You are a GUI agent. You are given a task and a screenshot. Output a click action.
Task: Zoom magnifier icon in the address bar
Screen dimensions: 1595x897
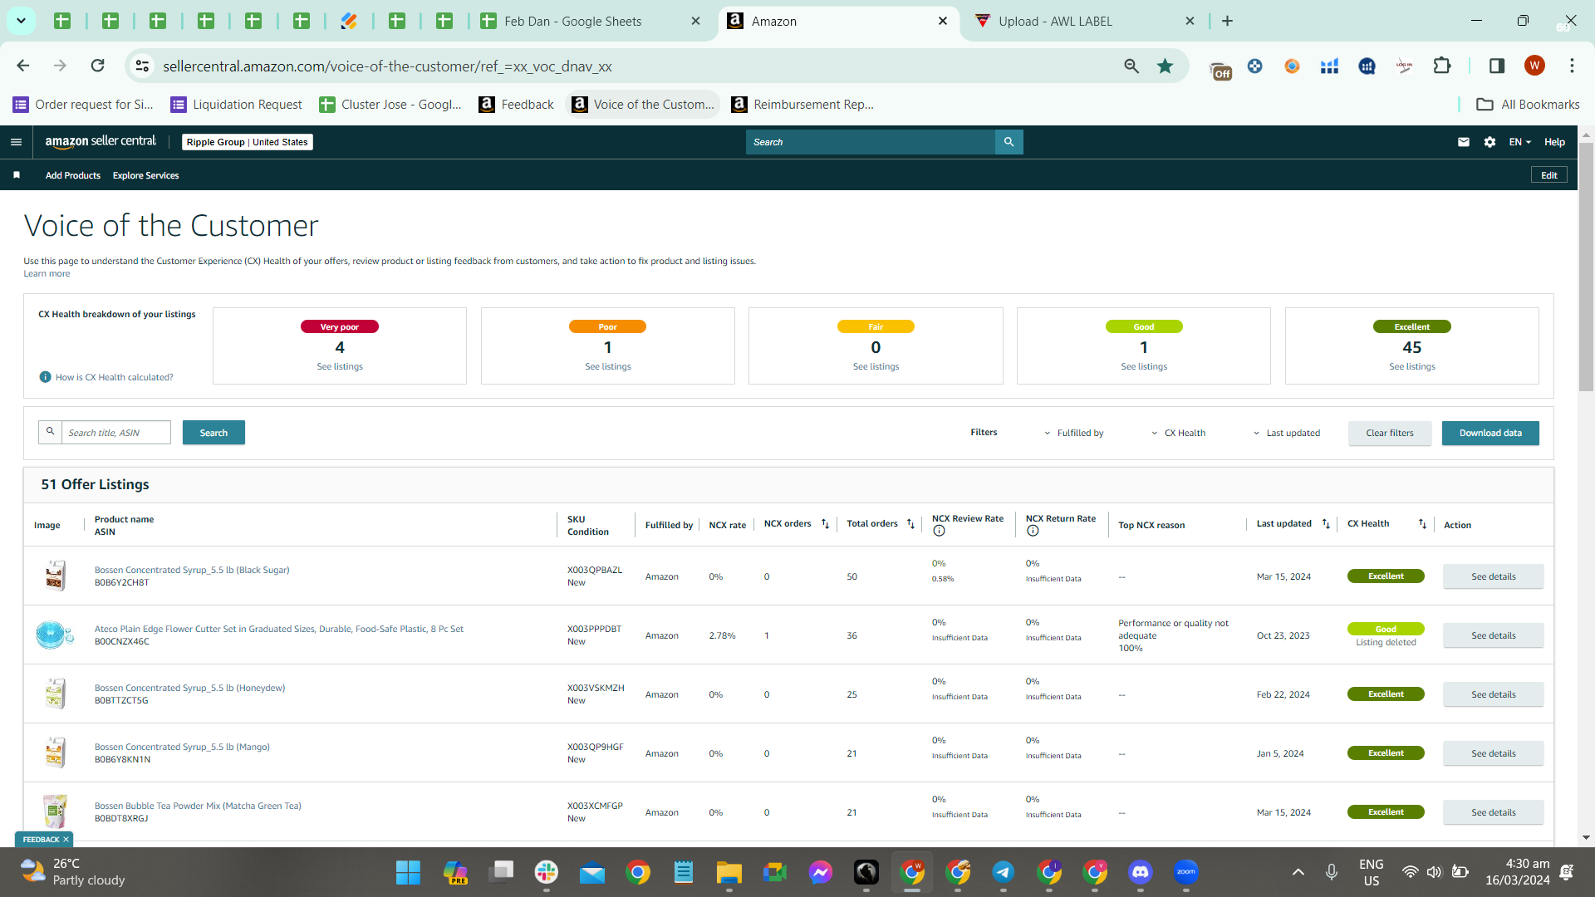(1131, 66)
